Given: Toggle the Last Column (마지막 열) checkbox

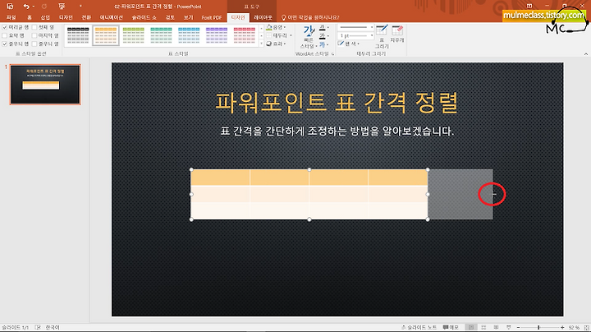Looking at the screenshot, I should 34,35.
